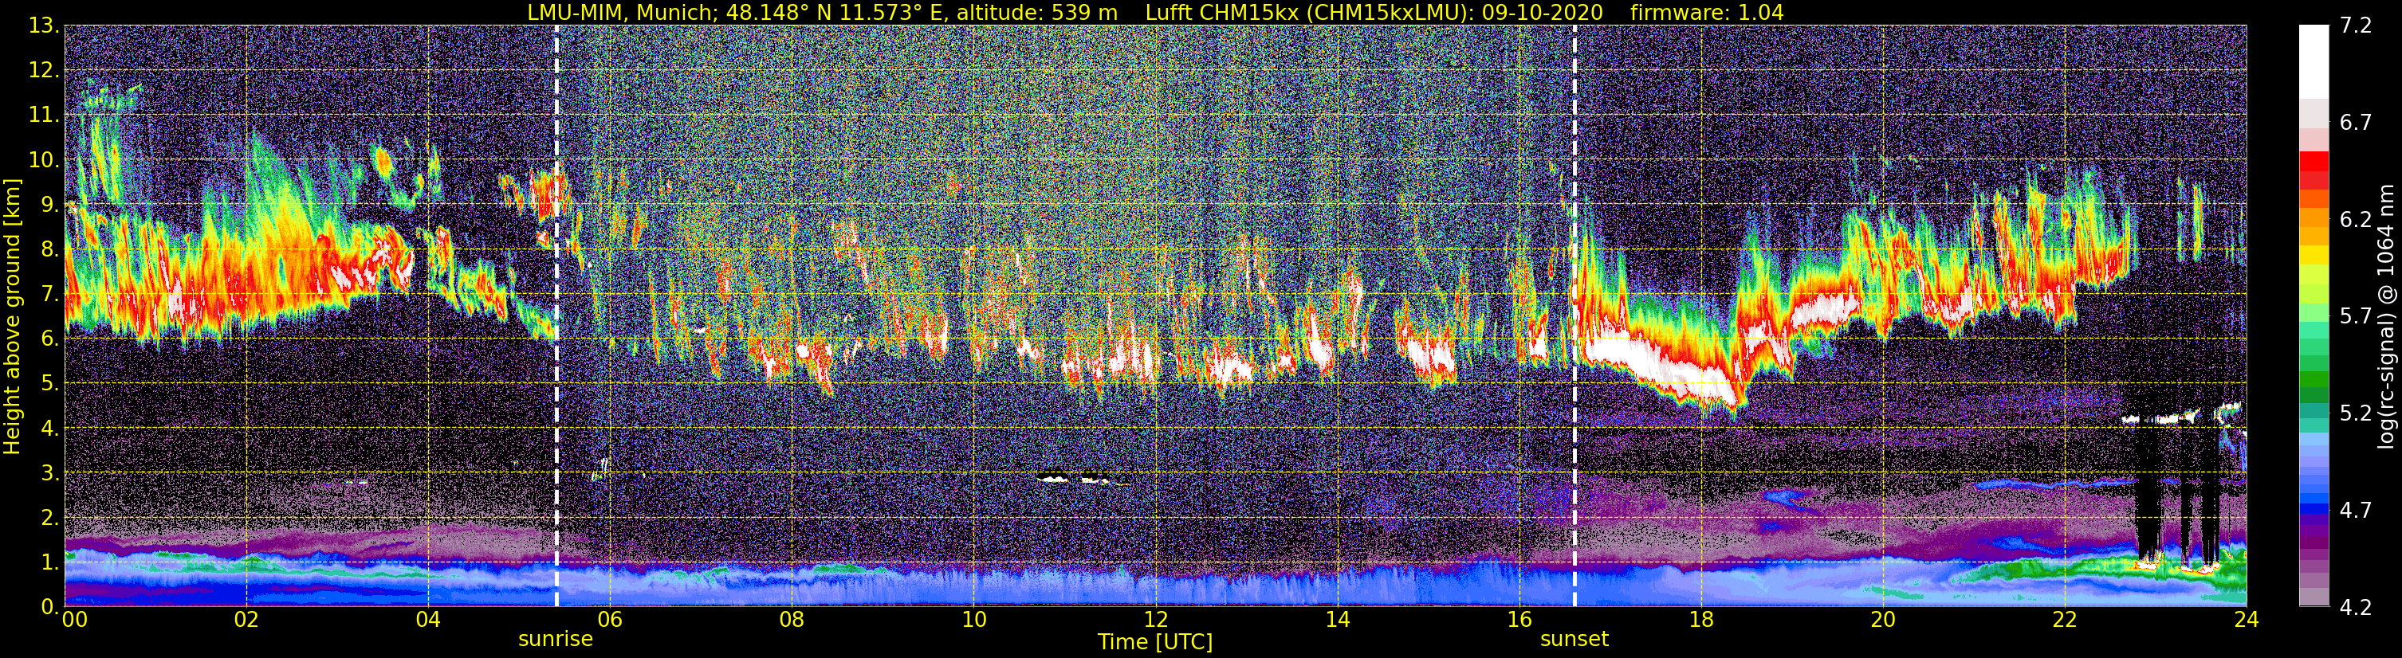Click the '0.' height axis tick label

49,607
